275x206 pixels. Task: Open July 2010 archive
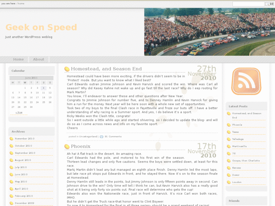[21, 167]
